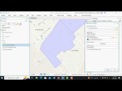
Task: Open first Input Features dropdown
Action: tap(115, 28)
